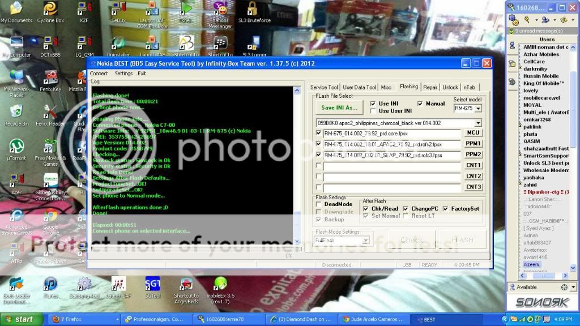The width and height of the screenshot is (580, 326).
Task: Open the mobileEx 3.5 desktop shortcut
Action: point(220,284)
